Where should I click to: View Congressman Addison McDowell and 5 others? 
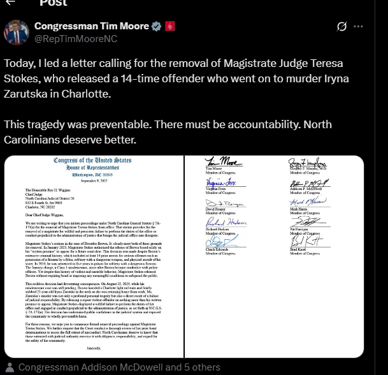[x=119, y=367]
